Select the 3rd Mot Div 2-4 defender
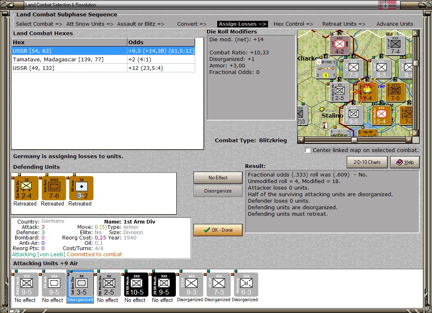Screen dimensions: 432x313 [27, 188]
